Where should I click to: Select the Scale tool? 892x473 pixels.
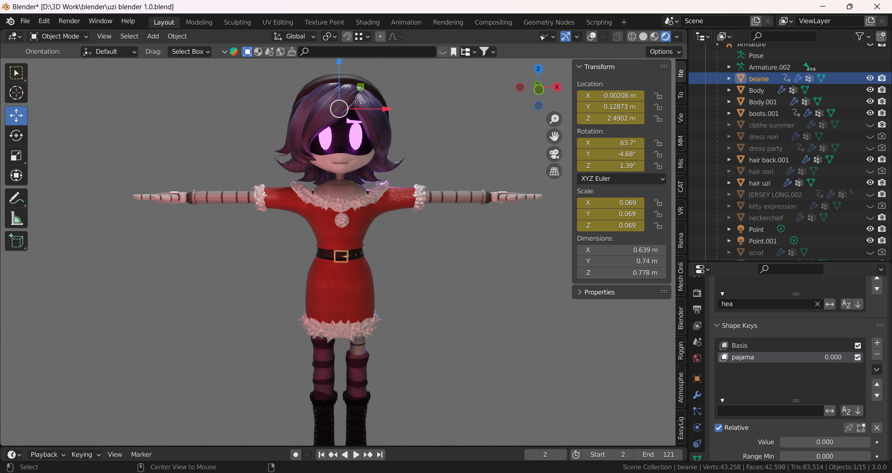(16, 155)
